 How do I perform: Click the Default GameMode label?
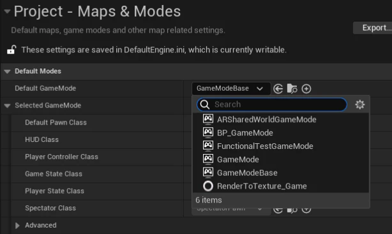click(45, 88)
